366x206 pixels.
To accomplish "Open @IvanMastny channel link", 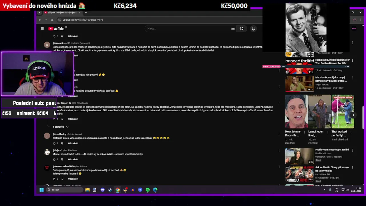I will pyautogui.click(x=59, y=134).
